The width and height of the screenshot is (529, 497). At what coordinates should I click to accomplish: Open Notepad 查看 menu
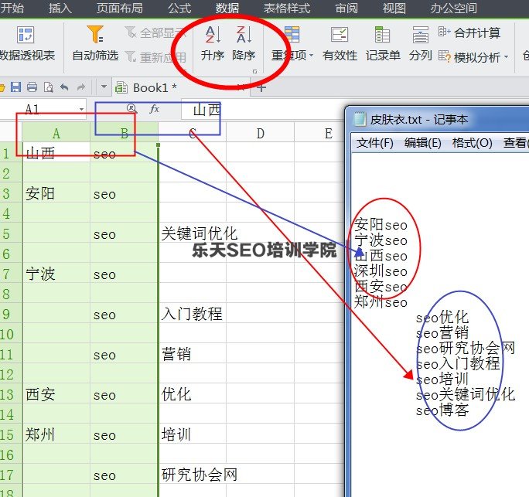tap(516, 143)
